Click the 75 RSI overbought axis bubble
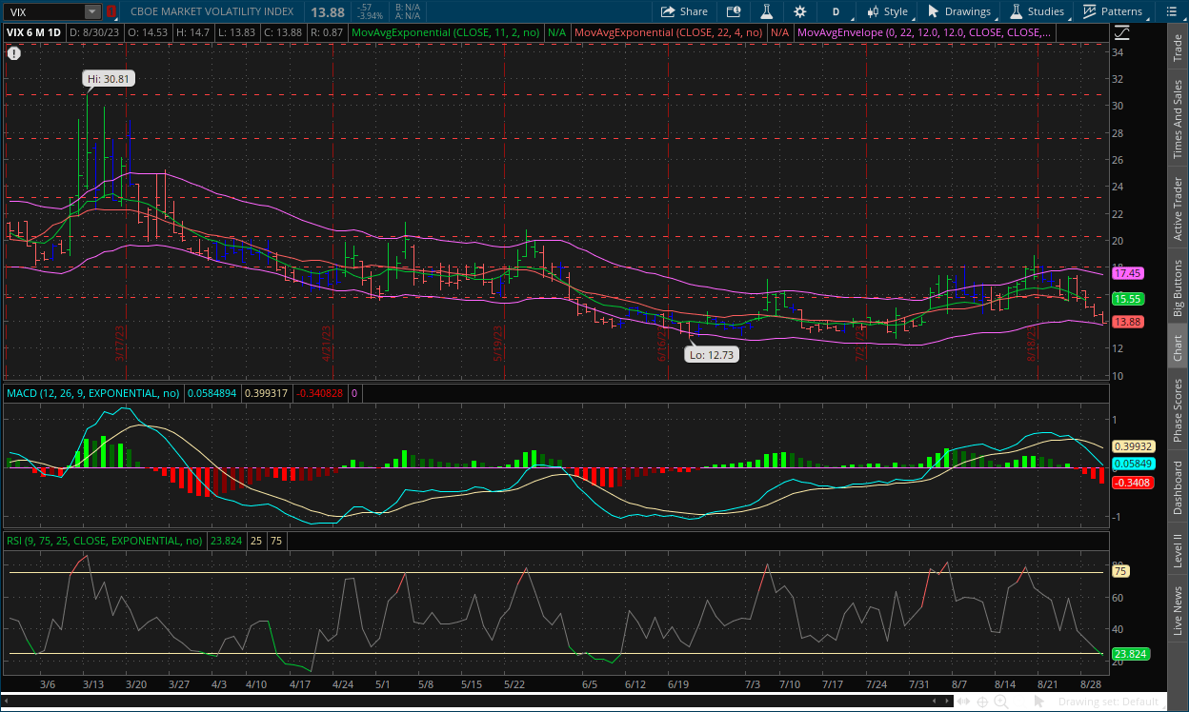This screenshot has height=712, width=1189. pos(1120,571)
